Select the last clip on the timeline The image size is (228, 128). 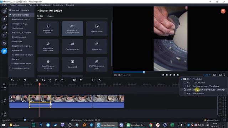tap(108, 102)
